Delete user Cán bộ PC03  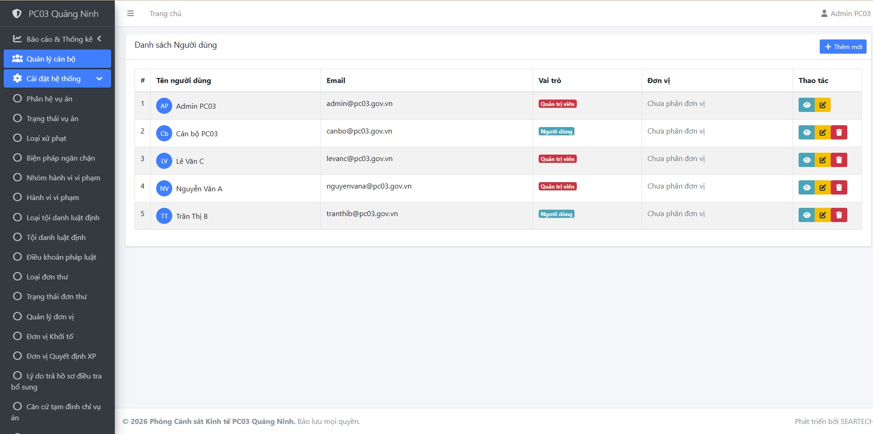click(x=839, y=133)
